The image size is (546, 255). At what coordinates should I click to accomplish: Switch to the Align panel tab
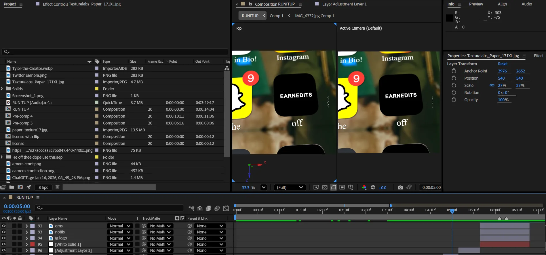coord(502,4)
